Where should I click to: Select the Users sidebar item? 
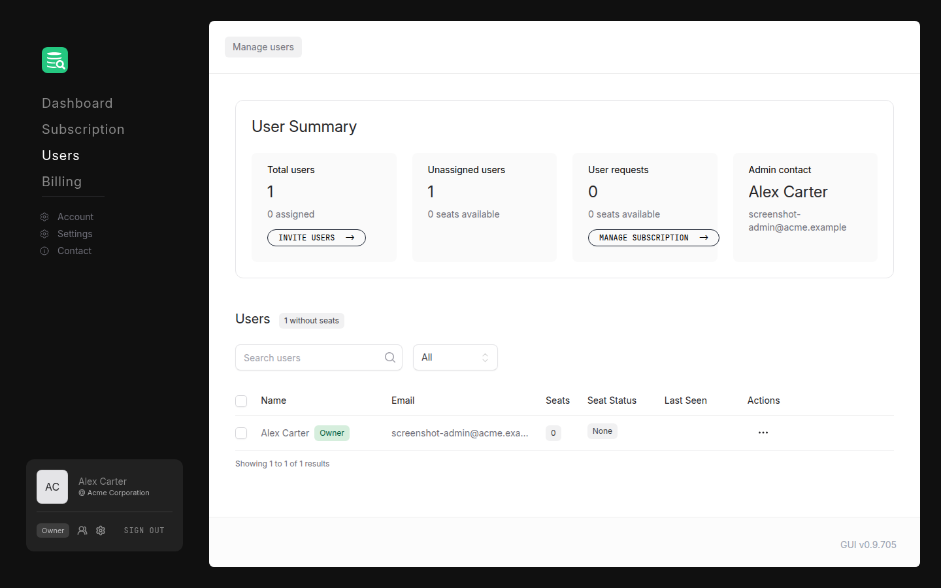coord(61,155)
